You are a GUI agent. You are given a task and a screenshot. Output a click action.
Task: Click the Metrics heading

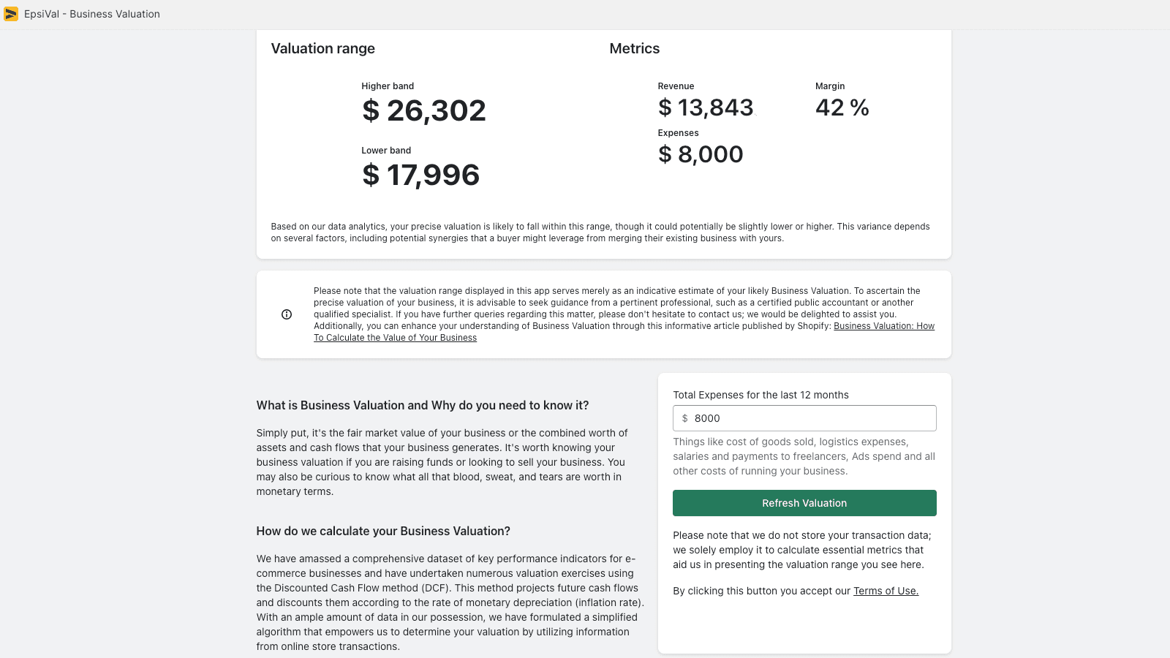[634, 48]
